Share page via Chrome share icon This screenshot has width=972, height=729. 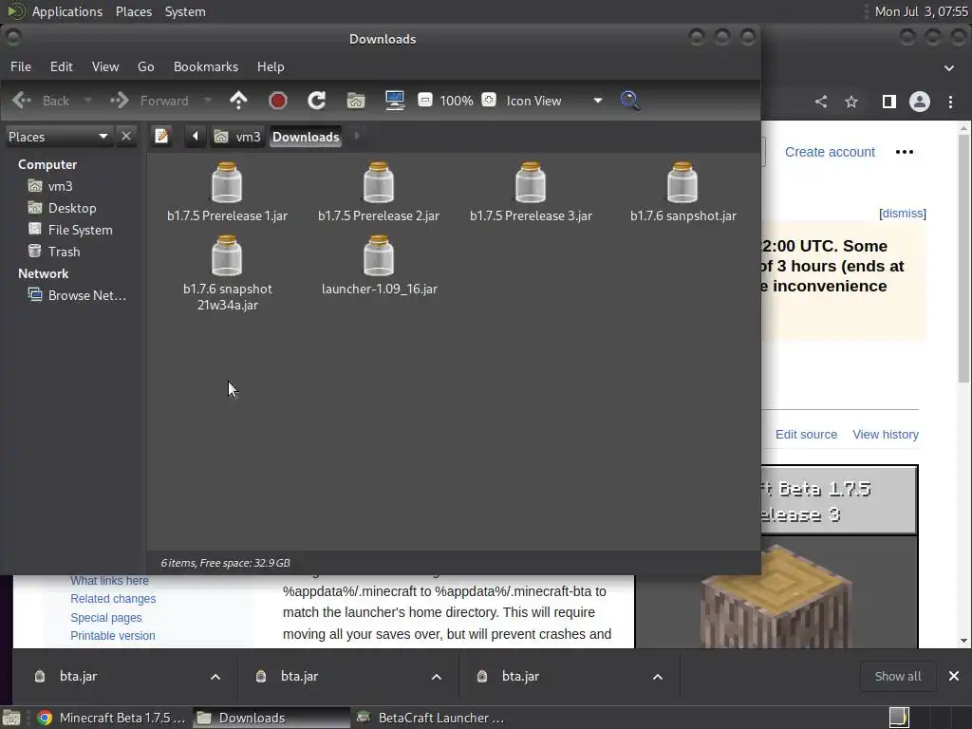(821, 102)
